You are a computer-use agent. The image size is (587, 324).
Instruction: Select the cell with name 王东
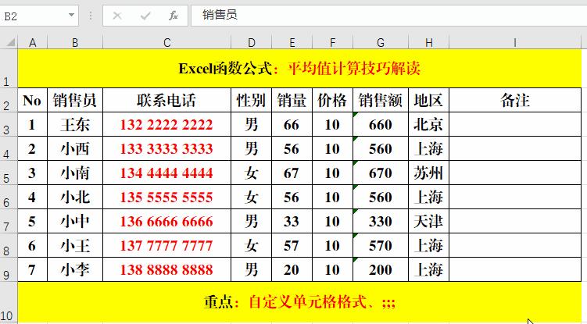coord(75,124)
